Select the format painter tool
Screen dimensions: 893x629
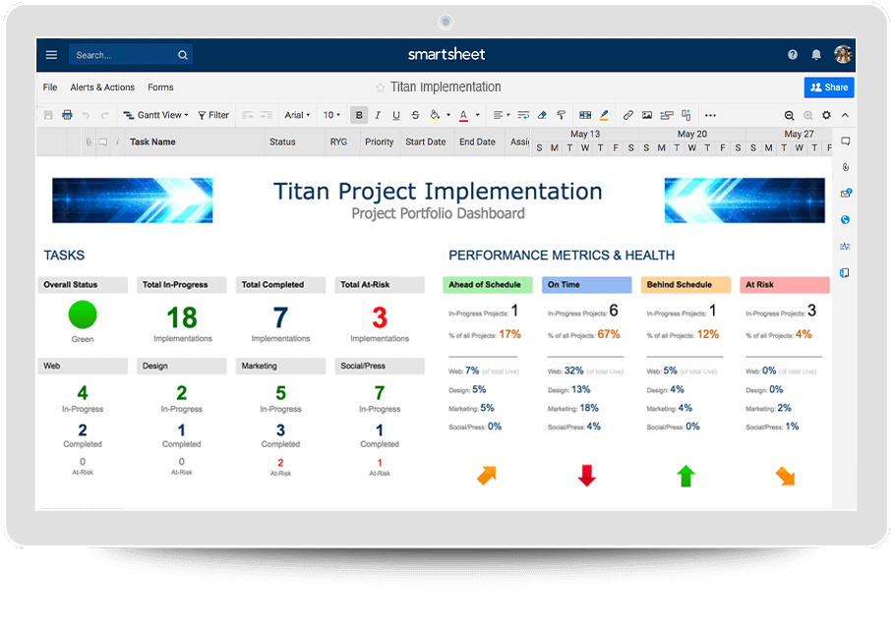click(562, 115)
